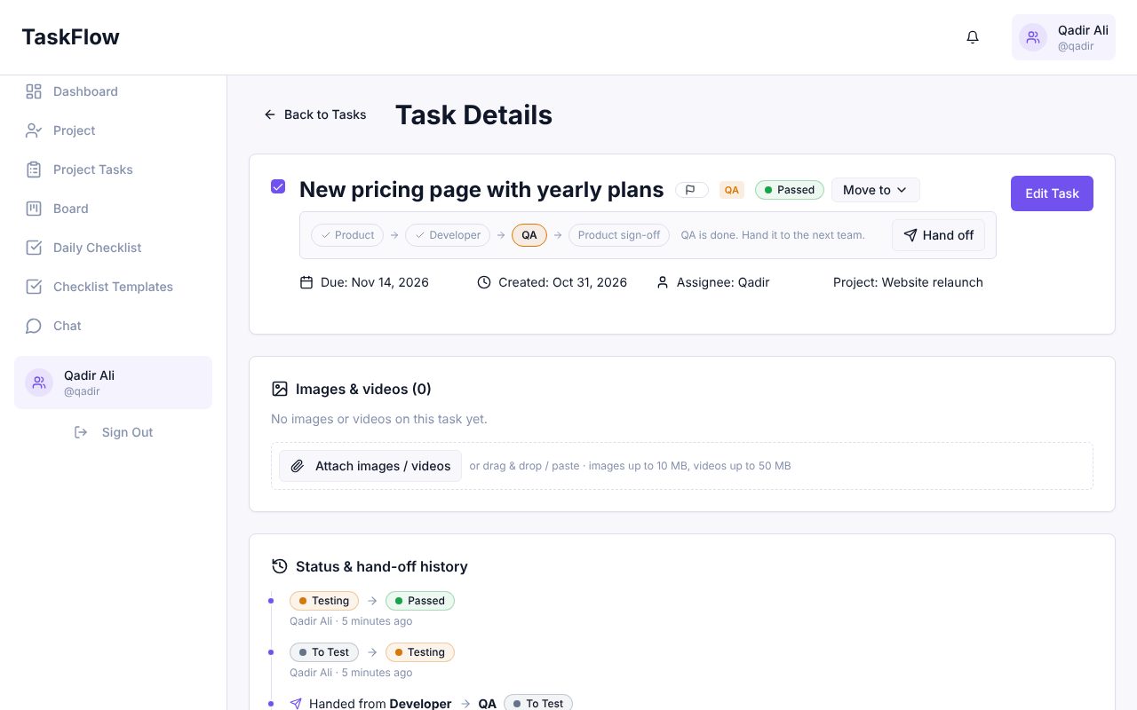Image resolution: width=1137 pixels, height=710 pixels.
Task: Click the 'No images or videos on this task yet' text
Action: pyautogui.click(x=379, y=419)
